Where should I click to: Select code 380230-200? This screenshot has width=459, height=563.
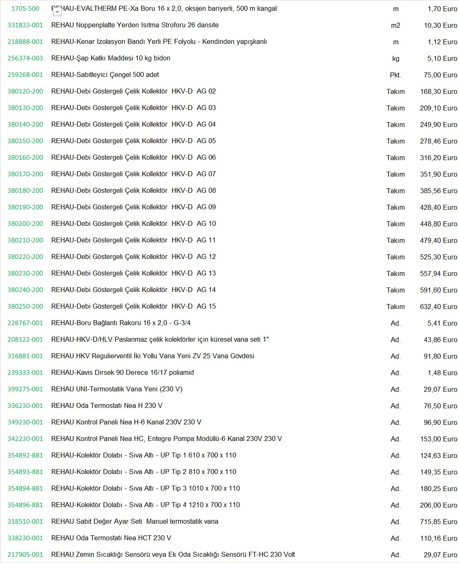[x=25, y=273]
